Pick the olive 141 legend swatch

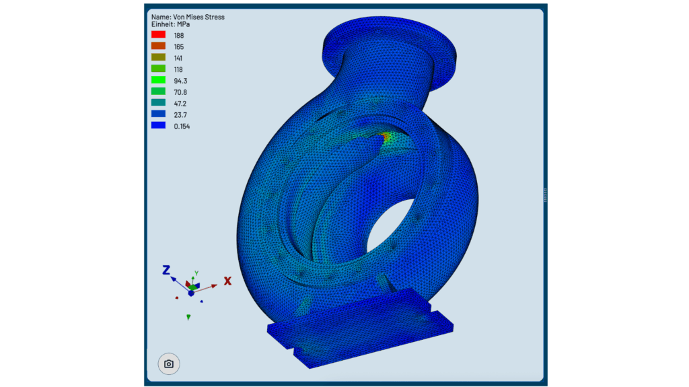point(158,58)
